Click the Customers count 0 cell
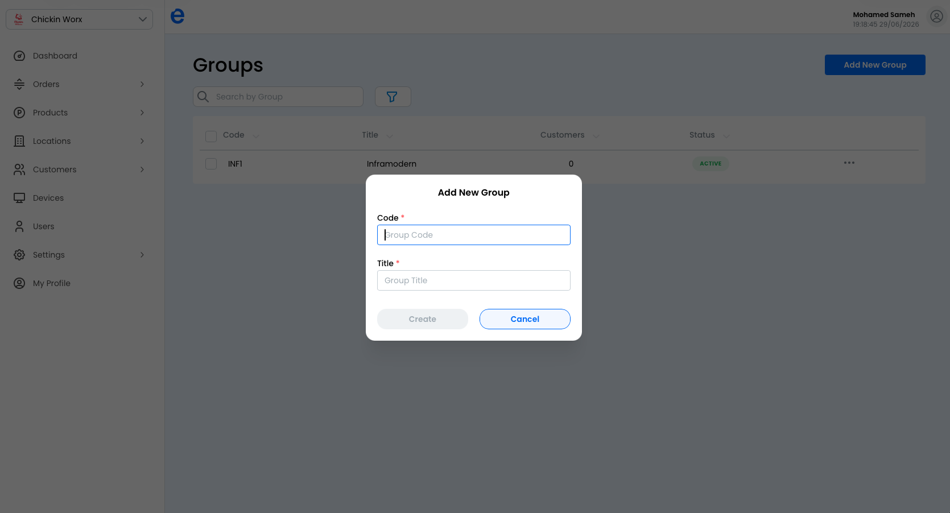 coord(571,164)
